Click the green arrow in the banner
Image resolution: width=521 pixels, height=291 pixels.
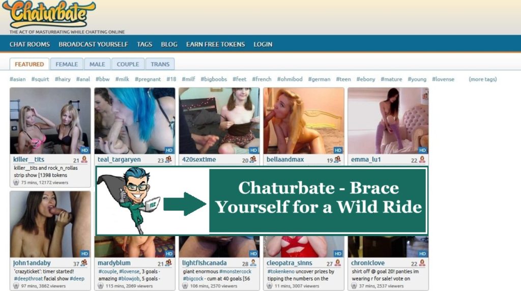[184, 203]
